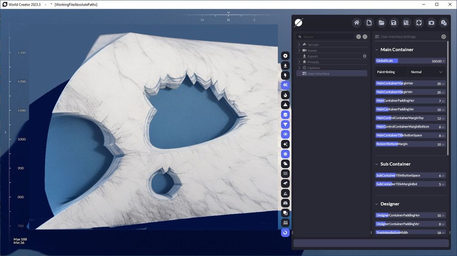The image size is (457, 256).
Task: Click the round icon beside User Interface Settings
Action: 444,37
